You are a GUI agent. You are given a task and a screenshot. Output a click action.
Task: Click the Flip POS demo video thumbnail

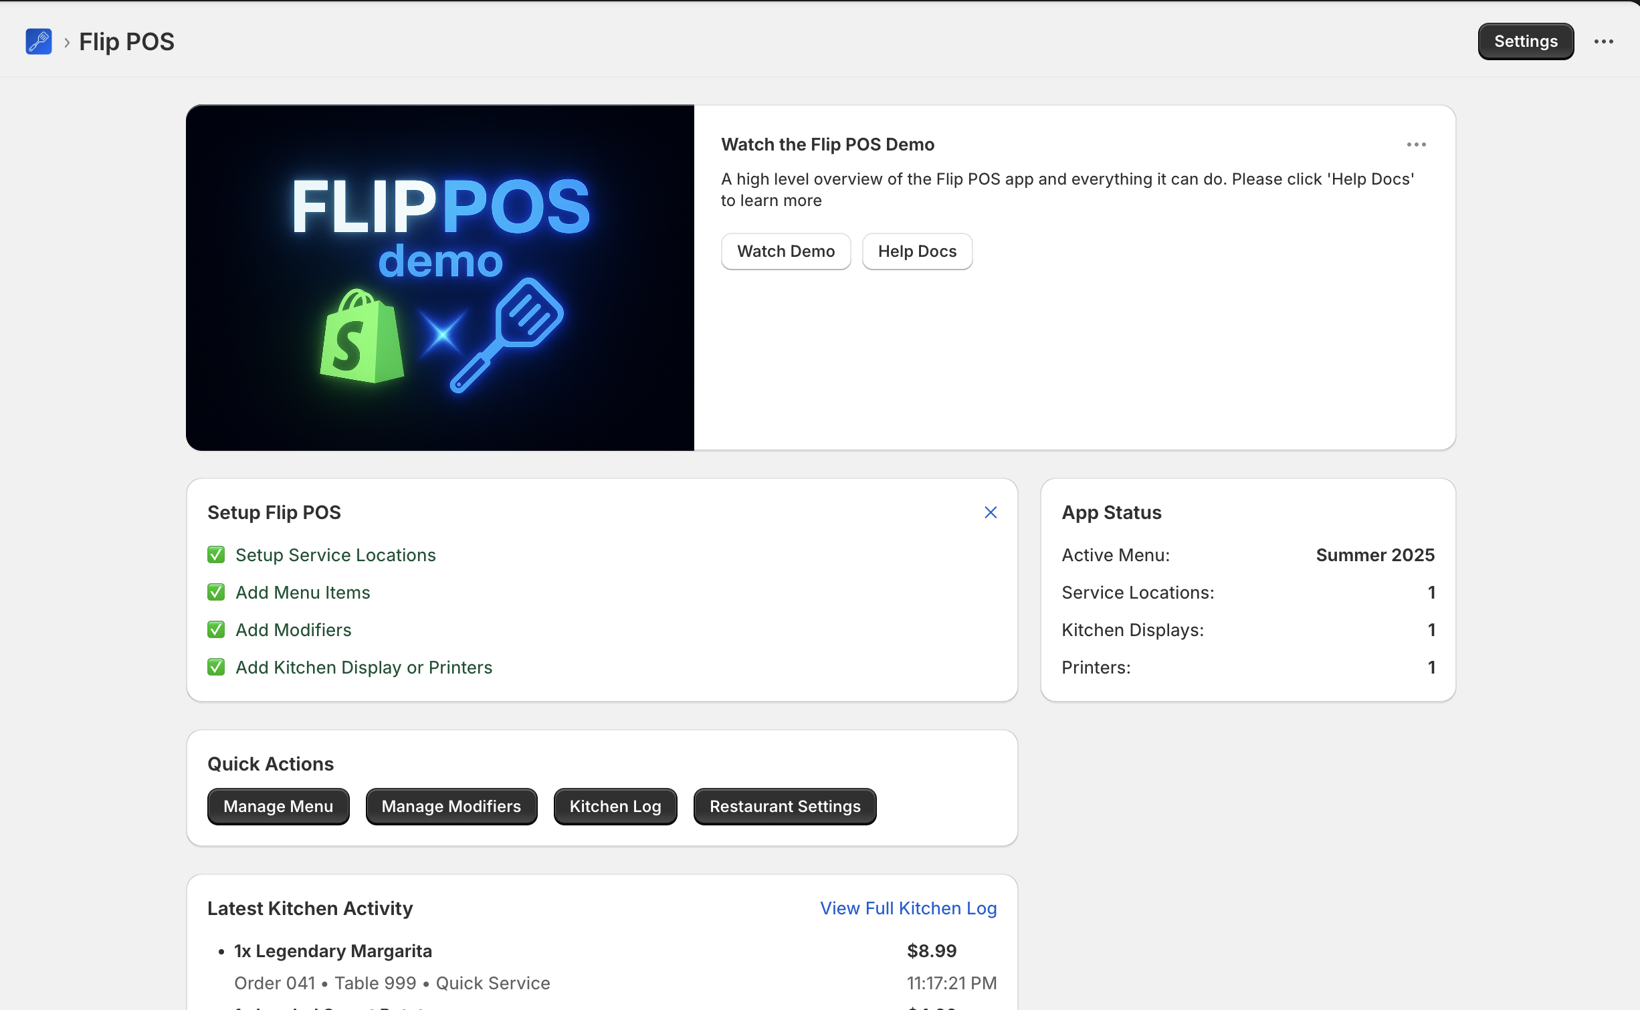point(440,276)
